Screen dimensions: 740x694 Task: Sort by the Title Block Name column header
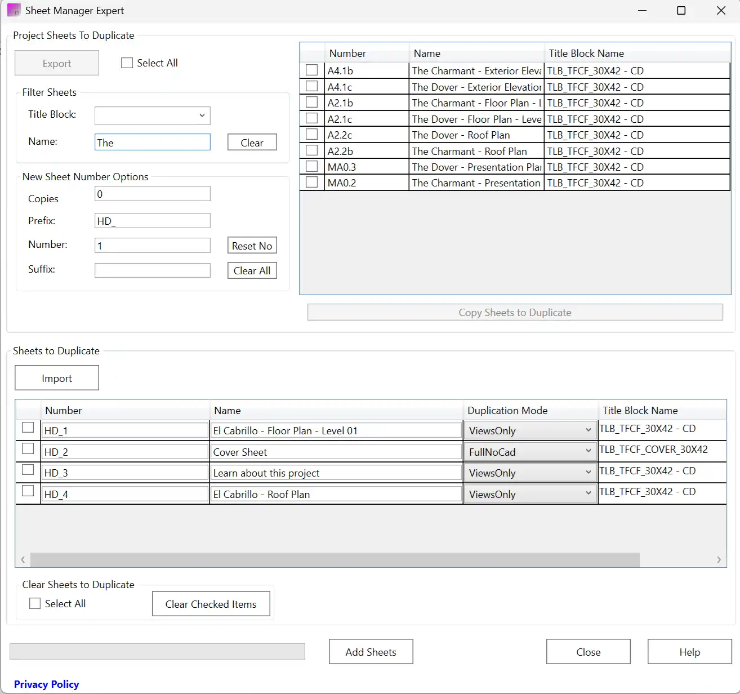click(586, 54)
